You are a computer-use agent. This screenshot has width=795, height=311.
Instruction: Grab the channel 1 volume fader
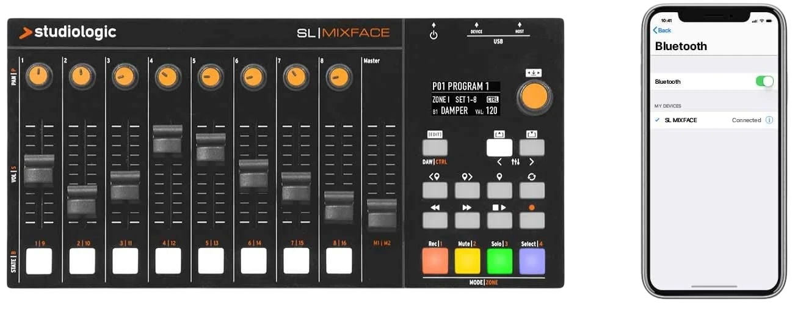(x=39, y=169)
